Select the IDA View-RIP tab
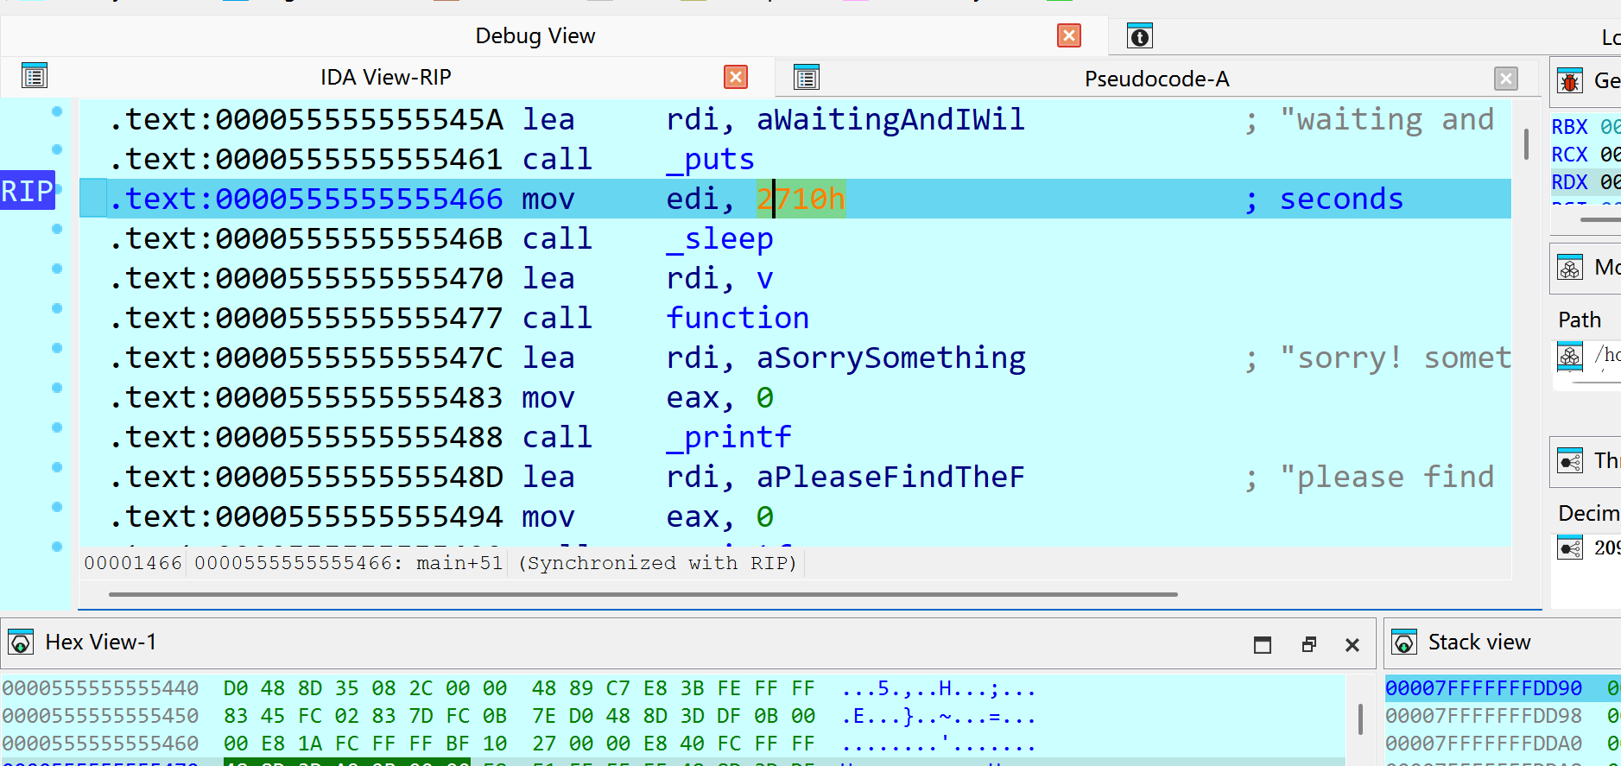This screenshot has width=1621, height=766. pyautogui.click(x=385, y=78)
